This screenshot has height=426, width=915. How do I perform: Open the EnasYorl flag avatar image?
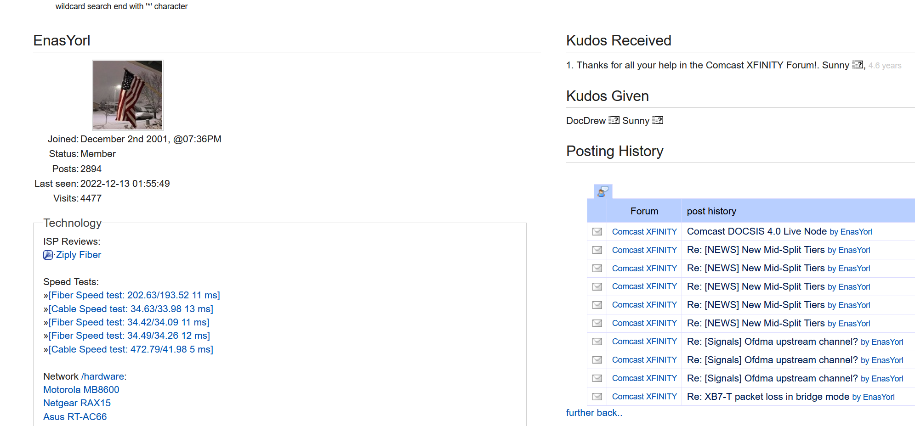tap(128, 95)
